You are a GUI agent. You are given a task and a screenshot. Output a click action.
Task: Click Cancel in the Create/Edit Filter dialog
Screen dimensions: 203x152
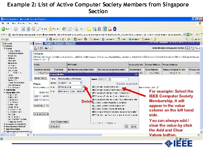tap(133, 126)
